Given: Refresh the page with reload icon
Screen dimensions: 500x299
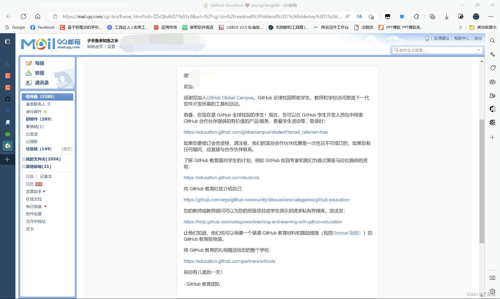Looking at the screenshot, I should tap(23, 16).
